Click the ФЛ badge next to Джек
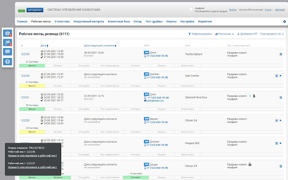The image size is (288, 180). (x=146, y=94)
